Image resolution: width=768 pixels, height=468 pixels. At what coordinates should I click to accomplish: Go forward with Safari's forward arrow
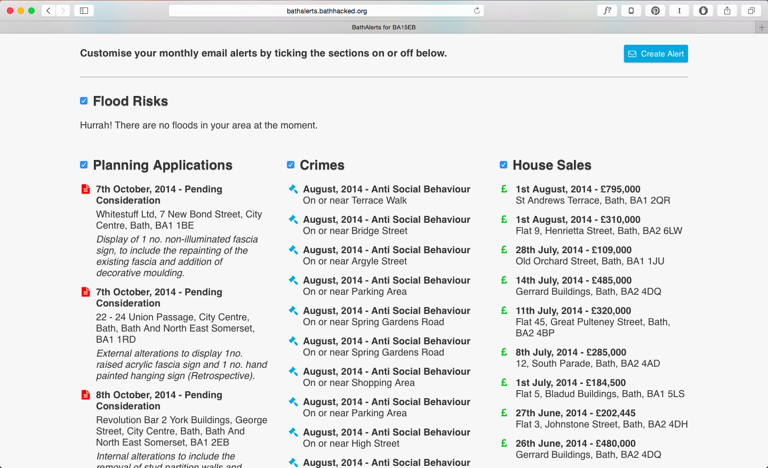[63, 11]
